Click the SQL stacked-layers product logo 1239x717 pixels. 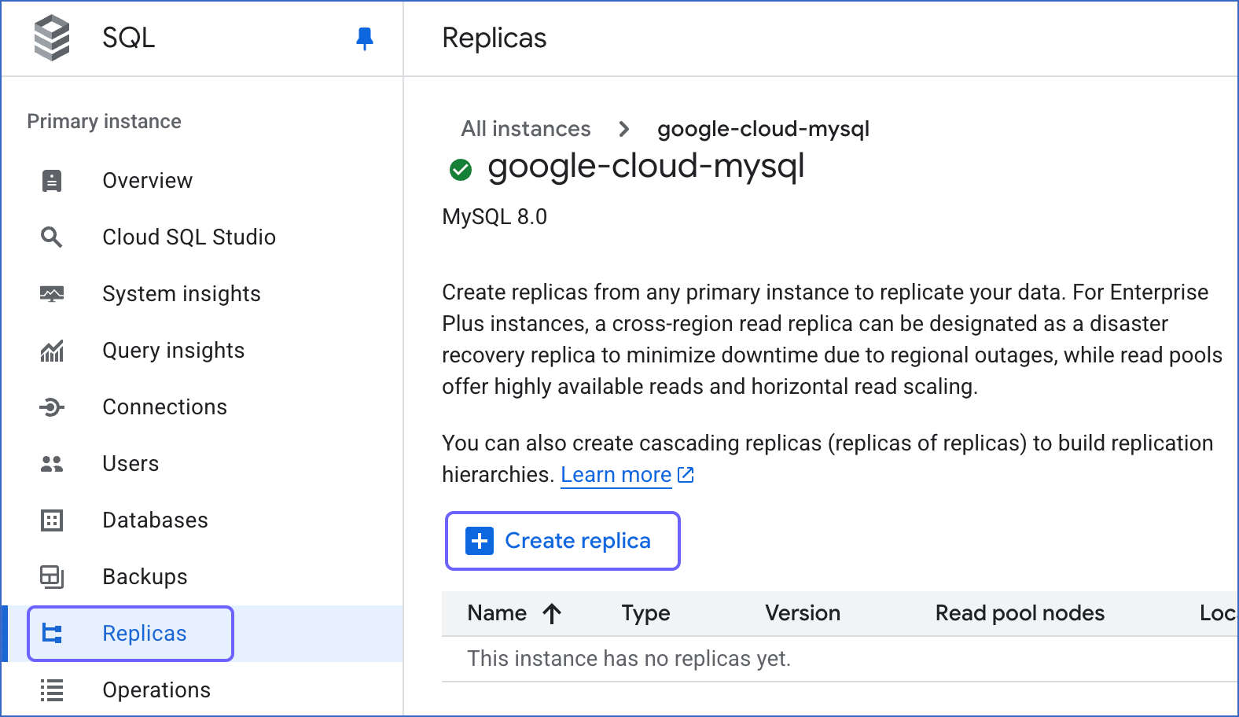52,38
